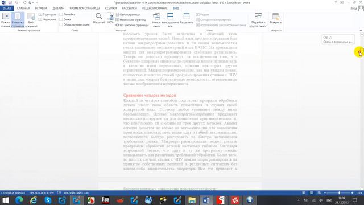Screen dimensions: 364x205
Task: Click the volume icon in system tray
Action: [x=321, y=200]
